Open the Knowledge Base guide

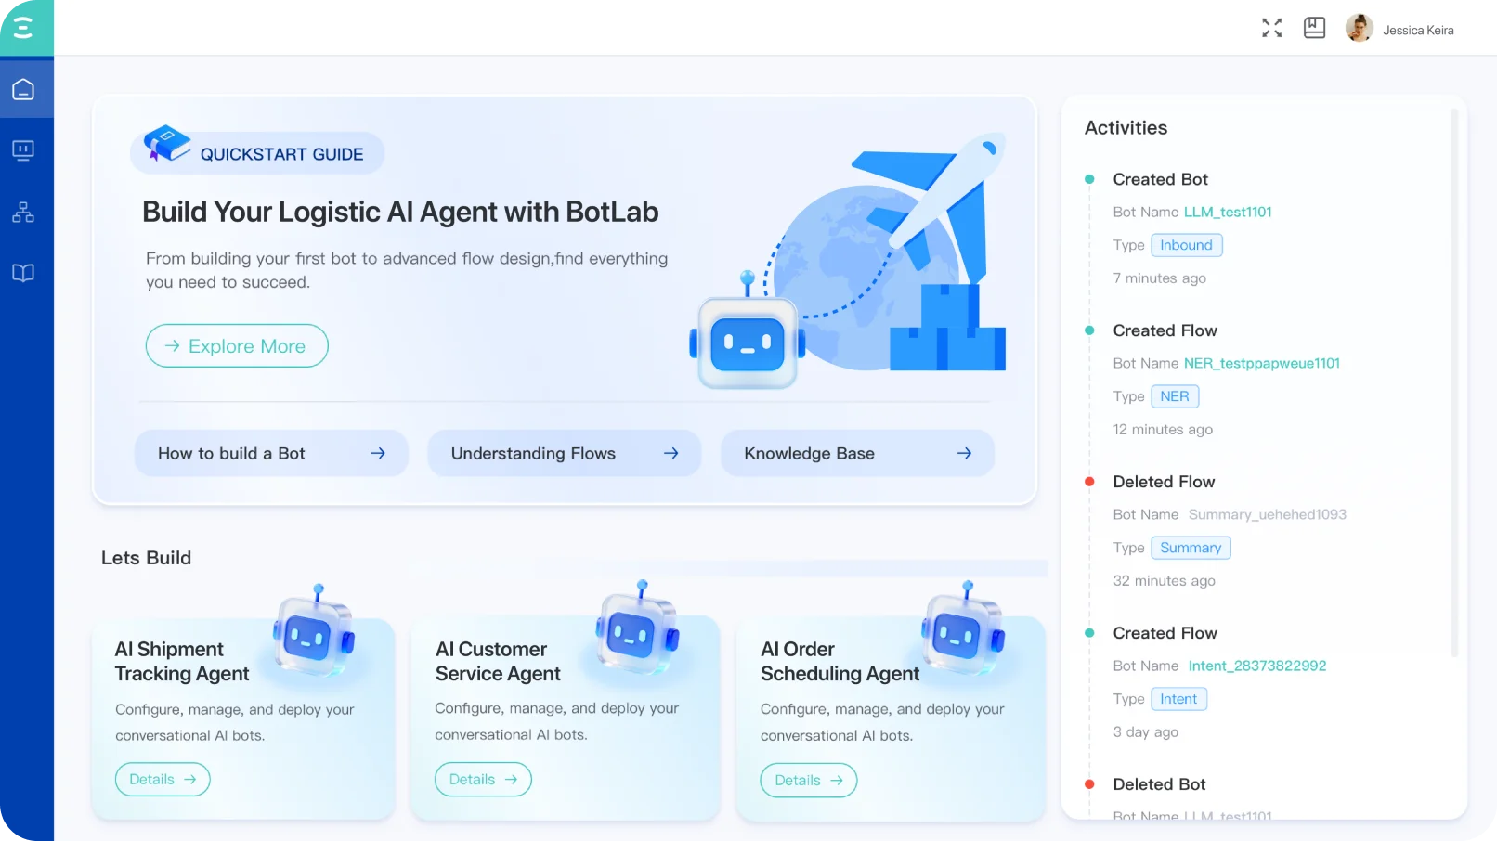[856, 454]
